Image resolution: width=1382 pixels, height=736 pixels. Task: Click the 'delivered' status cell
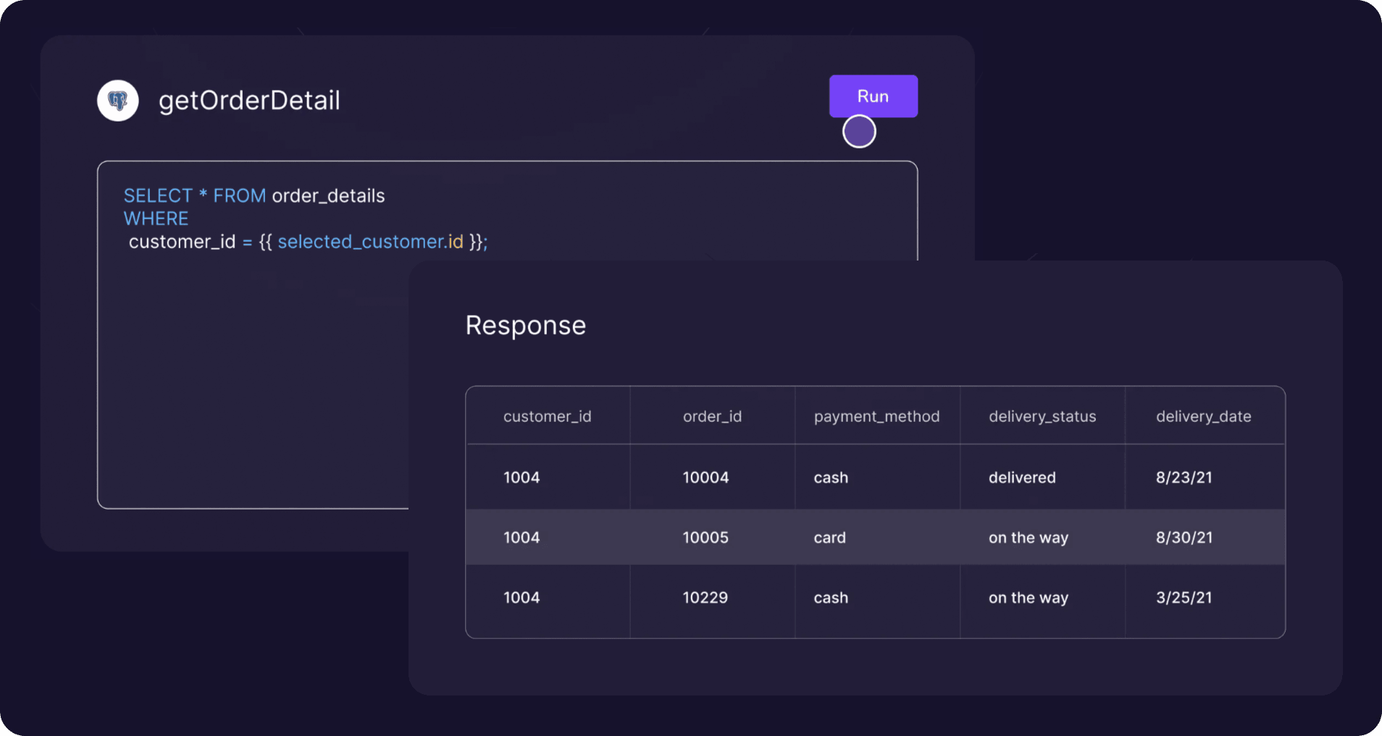(1022, 478)
